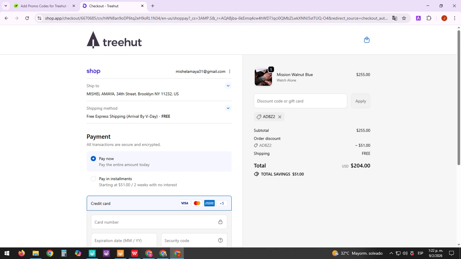This screenshot has height=259, width=461.
Task: Open the Extensions puzzle icon
Action: (x=429, y=18)
